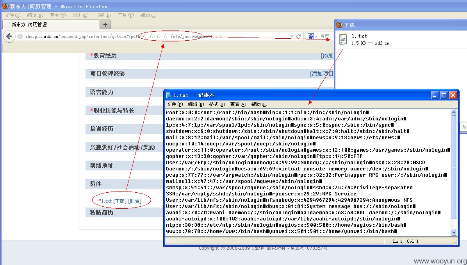Click the 1.txt attachment name
This screenshot has height=265, width=467.
[x=106, y=201]
